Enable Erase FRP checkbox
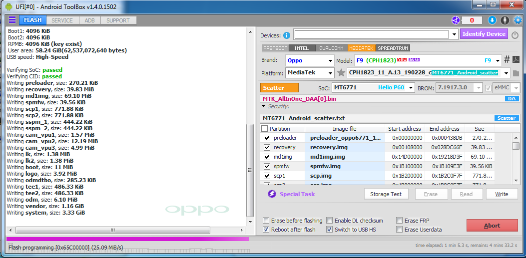This screenshot has width=526, height=258. tap(400, 221)
